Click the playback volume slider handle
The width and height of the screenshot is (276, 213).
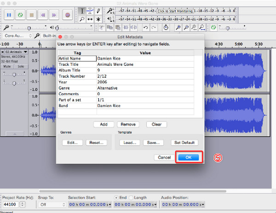coord(57,28)
